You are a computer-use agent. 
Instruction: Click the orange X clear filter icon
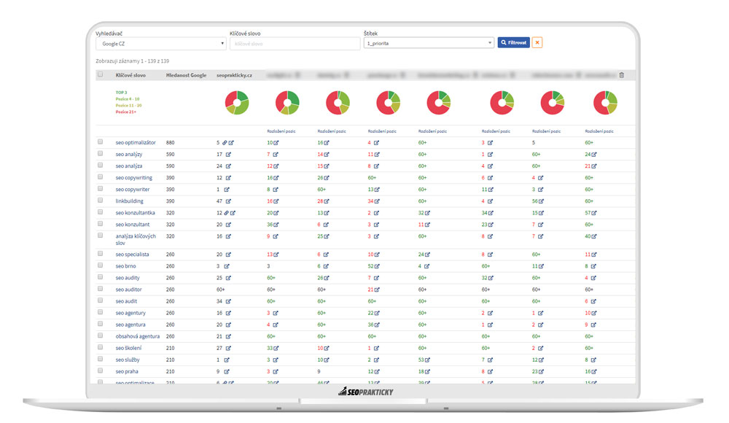537,43
